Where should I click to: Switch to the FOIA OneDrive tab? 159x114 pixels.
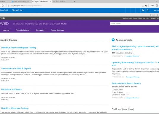(x=63, y=1)
